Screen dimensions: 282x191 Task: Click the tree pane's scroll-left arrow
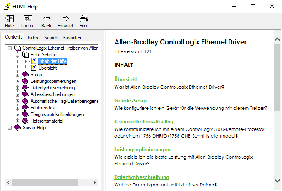tap(8, 182)
